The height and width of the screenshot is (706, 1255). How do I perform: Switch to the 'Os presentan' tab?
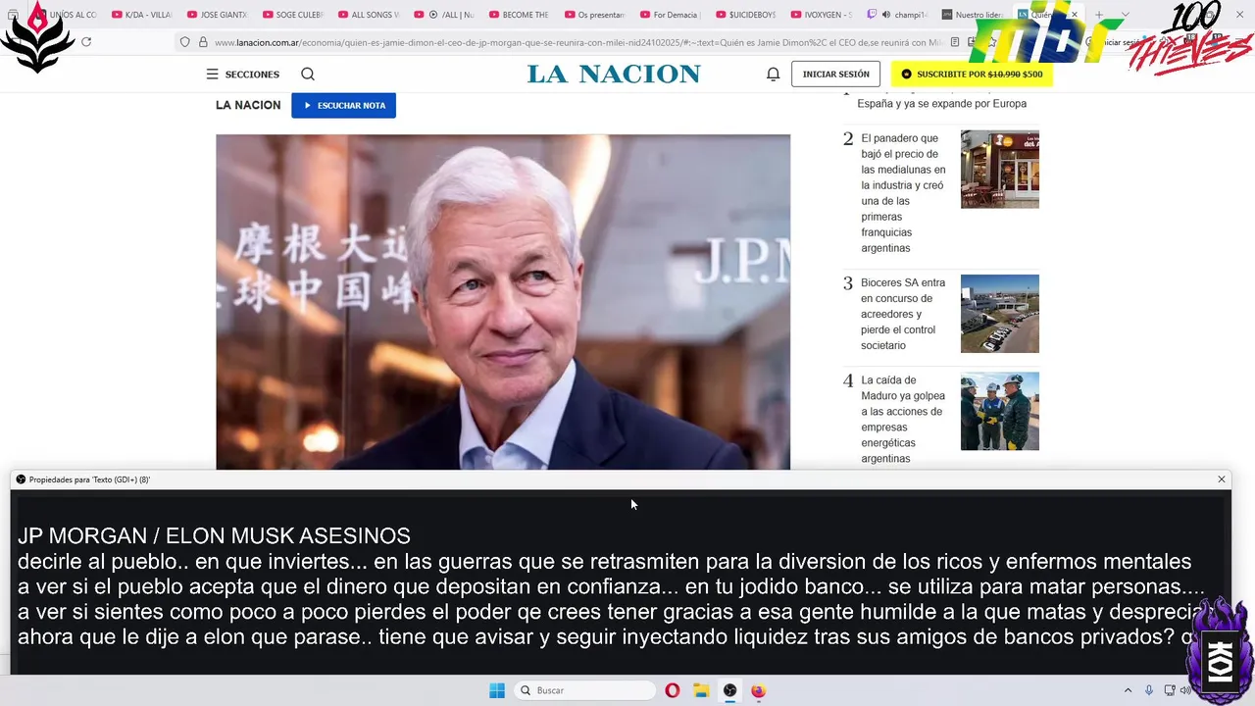click(592, 15)
